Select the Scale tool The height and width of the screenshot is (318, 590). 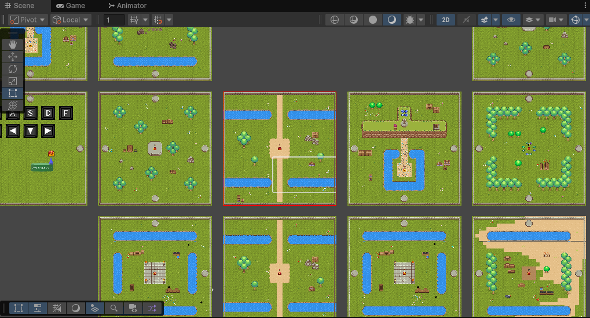click(x=13, y=81)
